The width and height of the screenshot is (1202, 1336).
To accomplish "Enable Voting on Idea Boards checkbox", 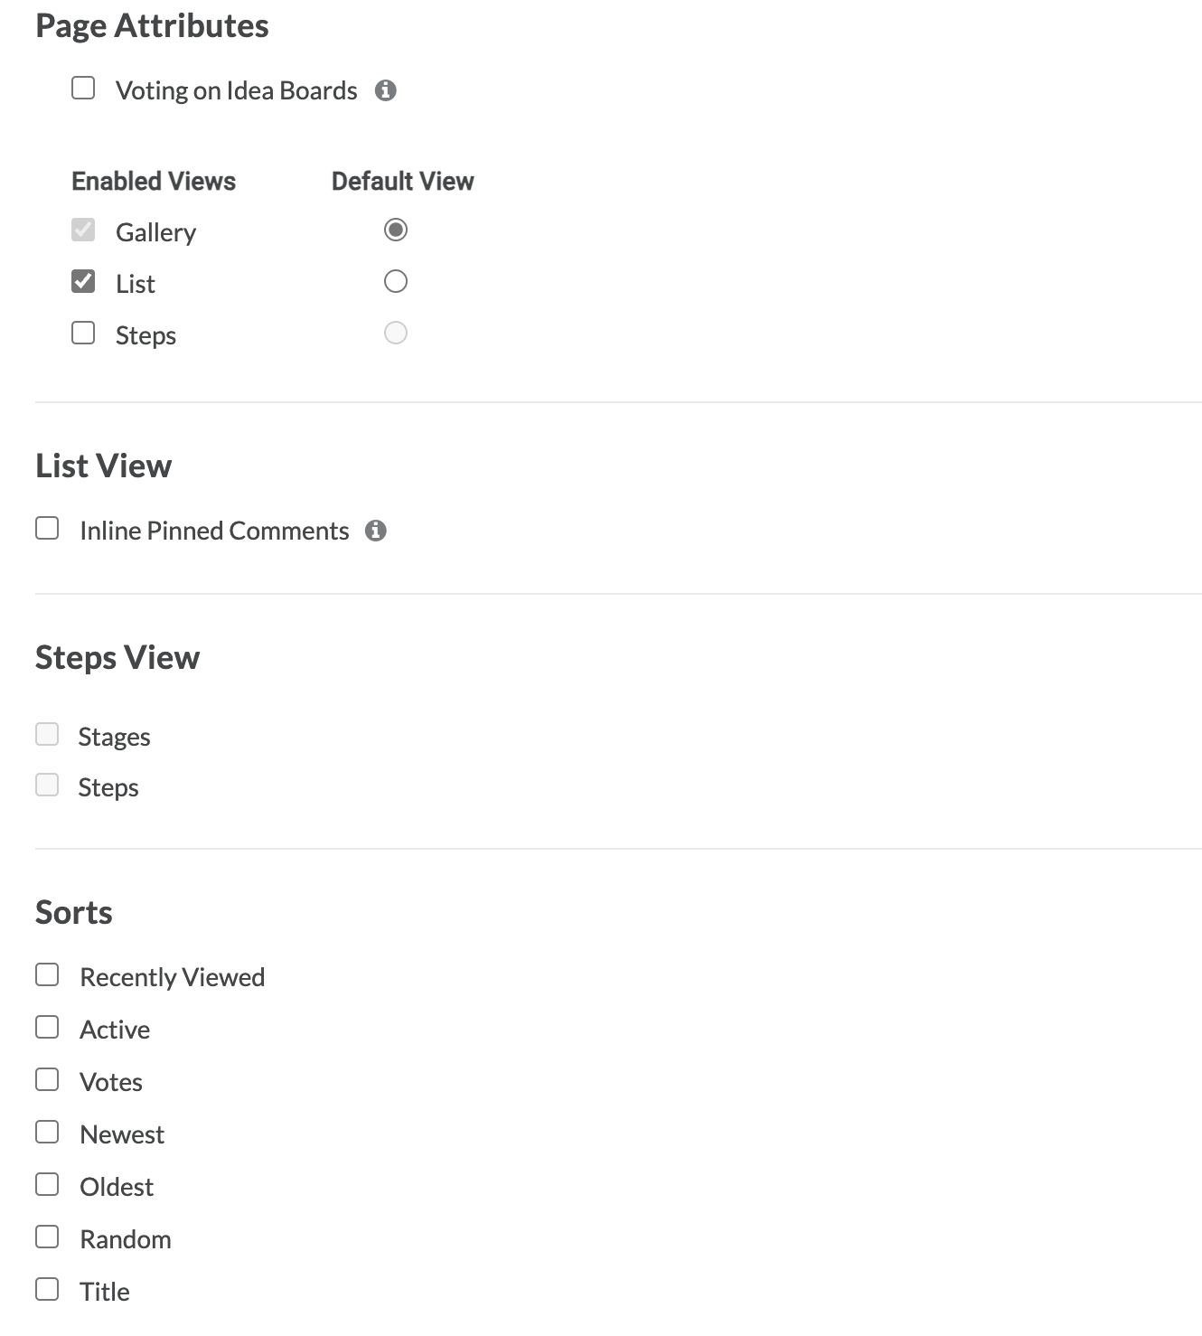I will [83, 88].
